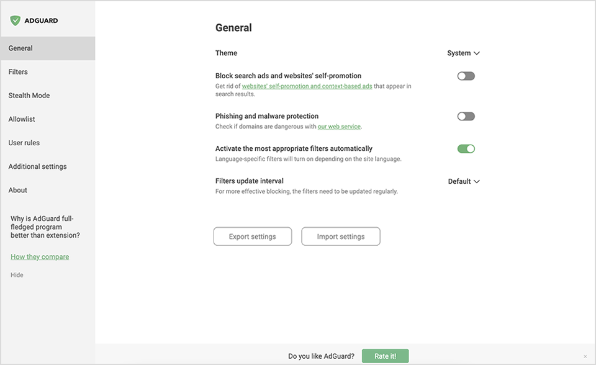Image resolution: width=596 pixels, height=365 pixels.
Task: Go to the Filters menu item
Action: pyautogui.click(x=18, y=72)
